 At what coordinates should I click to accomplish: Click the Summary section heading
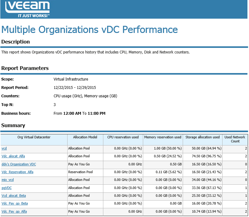click(x=13, y=125)
